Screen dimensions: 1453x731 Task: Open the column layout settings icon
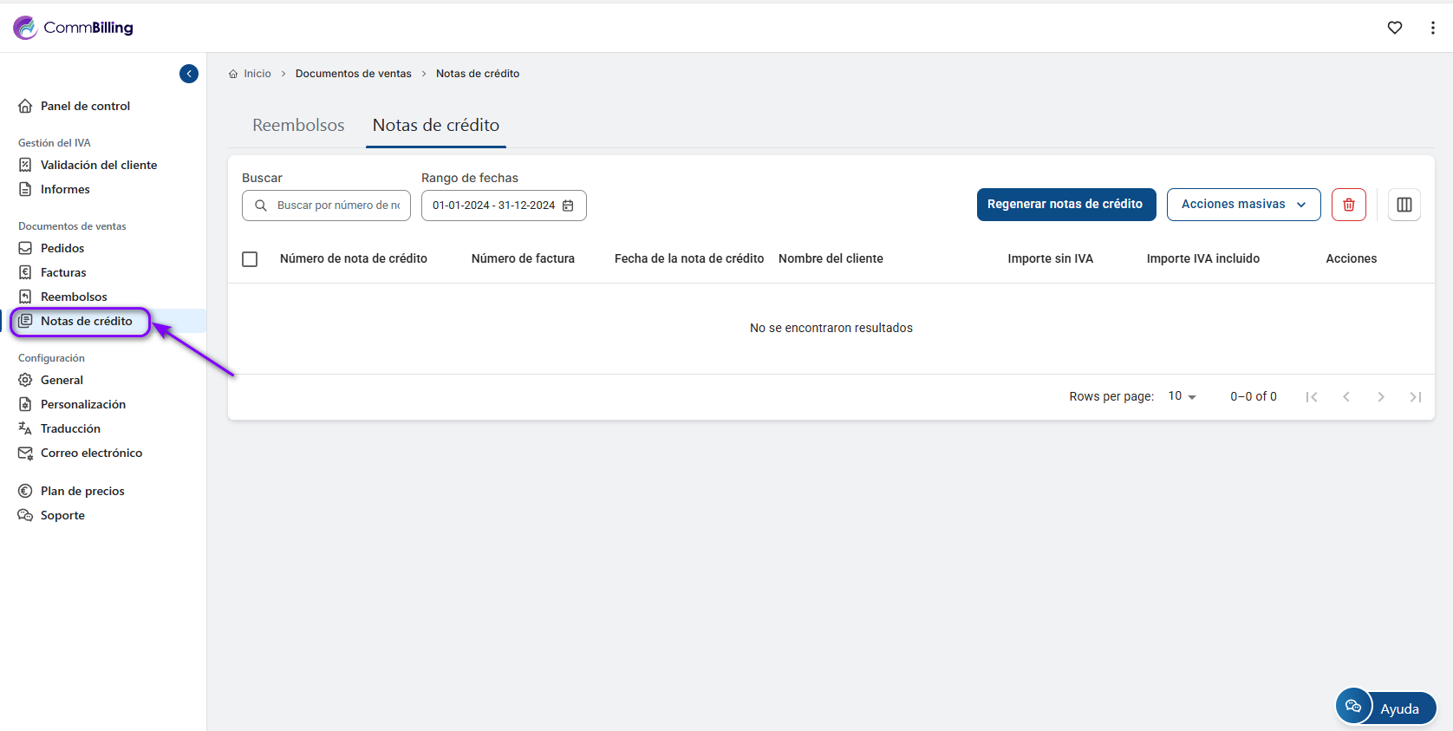click(1404, 205)
